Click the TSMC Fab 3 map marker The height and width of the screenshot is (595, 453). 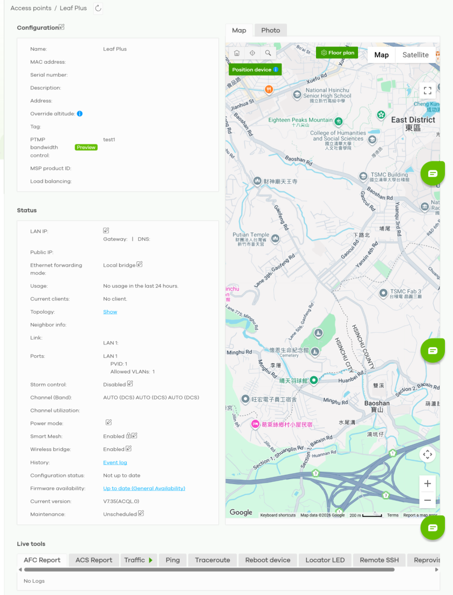point(383,293)
